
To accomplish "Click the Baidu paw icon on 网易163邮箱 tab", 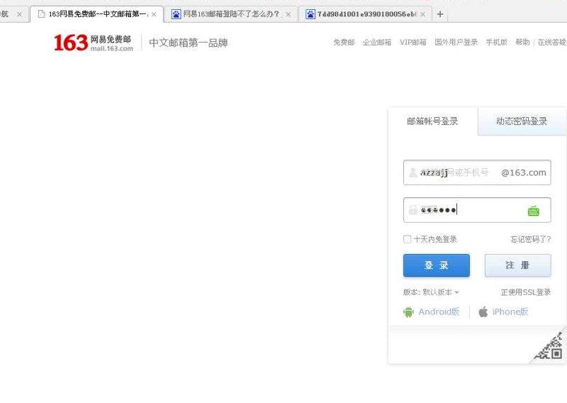I will coord(176,14).
